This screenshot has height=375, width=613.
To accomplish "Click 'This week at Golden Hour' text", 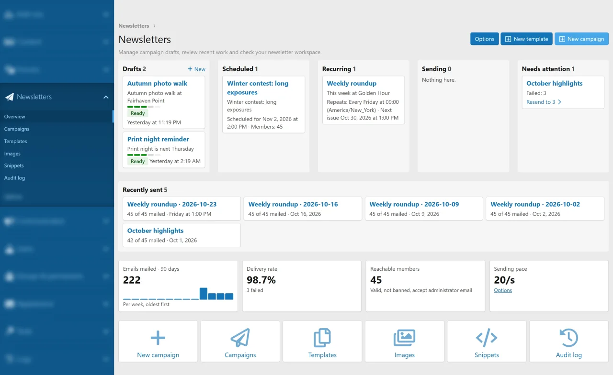I will 358,93.
